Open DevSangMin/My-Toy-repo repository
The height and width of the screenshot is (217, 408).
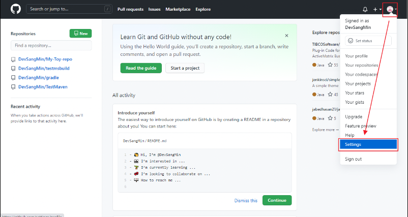(45, 59)
